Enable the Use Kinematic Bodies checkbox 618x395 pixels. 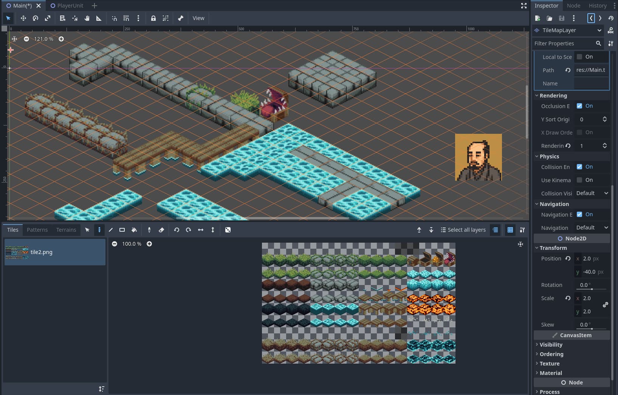(579, 180)
